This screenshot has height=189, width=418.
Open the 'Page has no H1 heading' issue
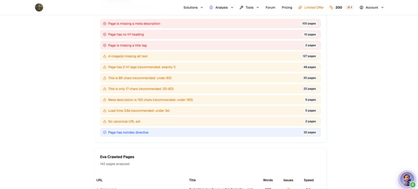click(x=211, y=34)
